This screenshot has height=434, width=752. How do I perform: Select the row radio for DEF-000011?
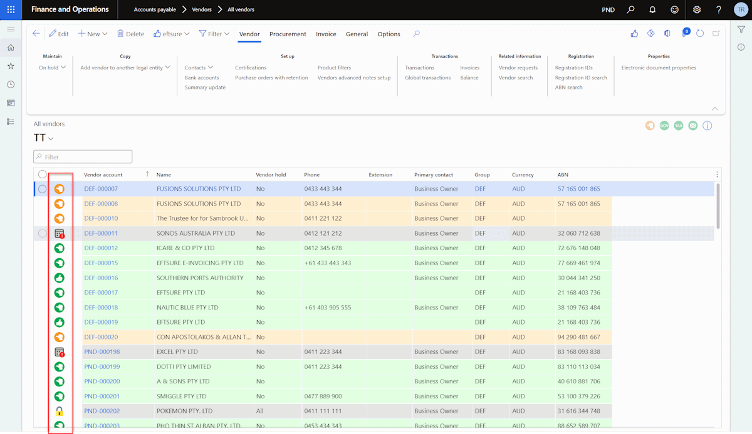43,233
